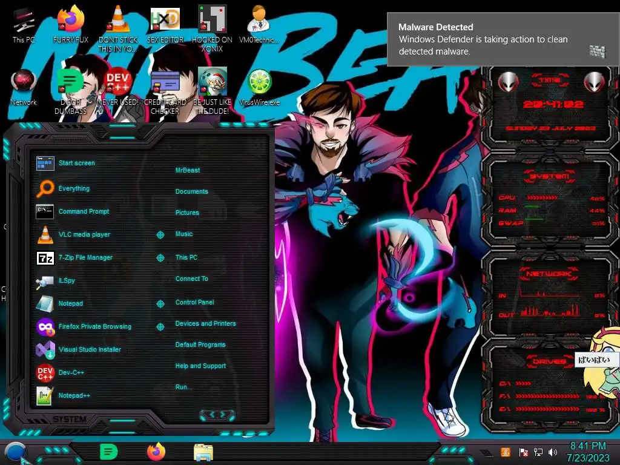Open the Network desktop icon

pyautogui.click(x=24, y=88)
